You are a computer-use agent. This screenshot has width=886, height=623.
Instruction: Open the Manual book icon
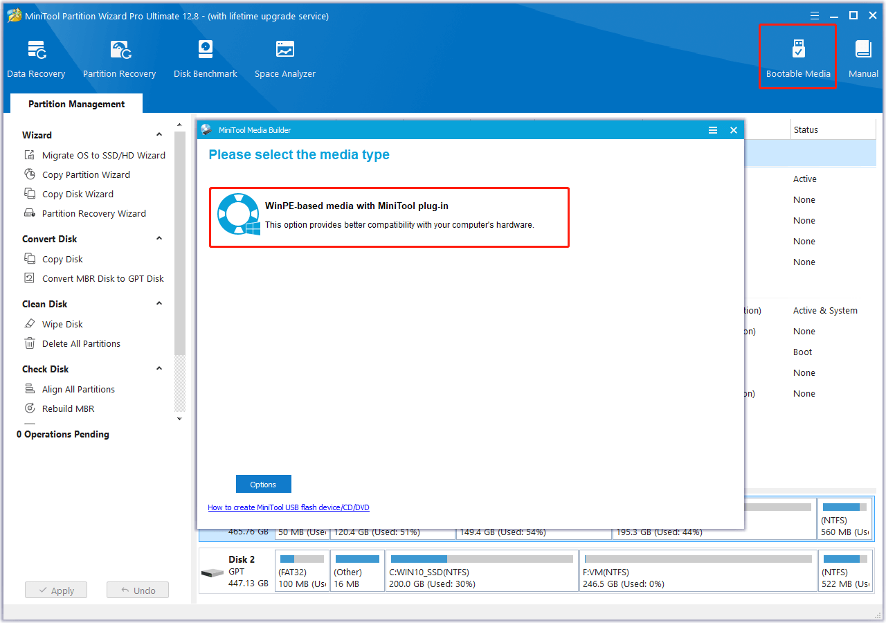[x=863, y=50]
